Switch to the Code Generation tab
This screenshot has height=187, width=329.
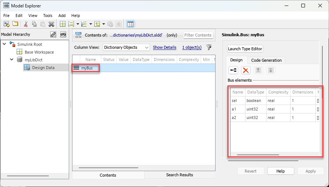pyautogui.click(x=266, y=60)
